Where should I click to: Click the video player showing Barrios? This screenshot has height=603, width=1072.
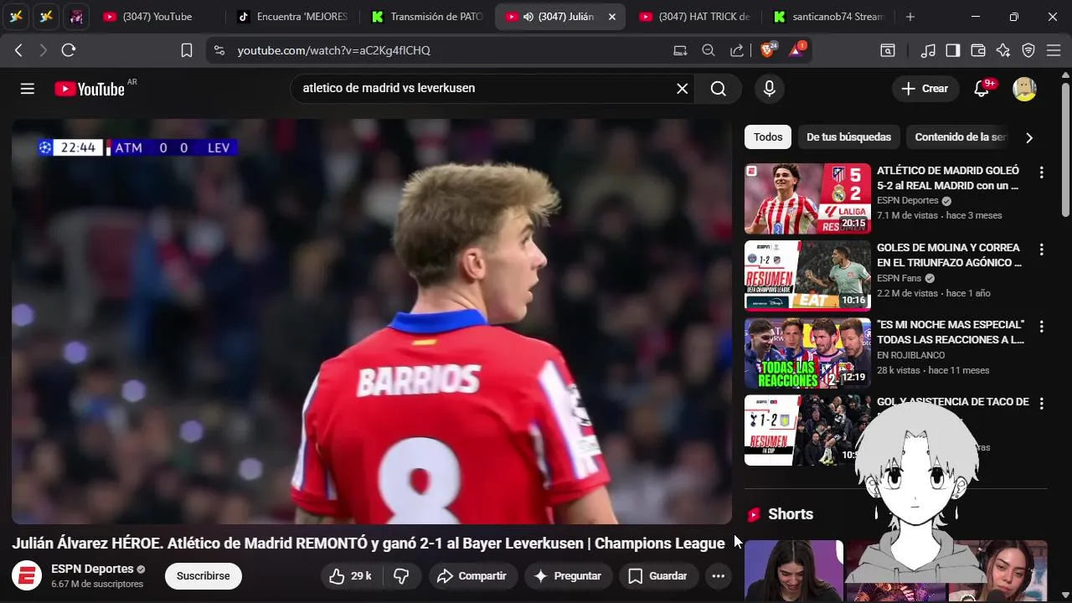[372, 322]
